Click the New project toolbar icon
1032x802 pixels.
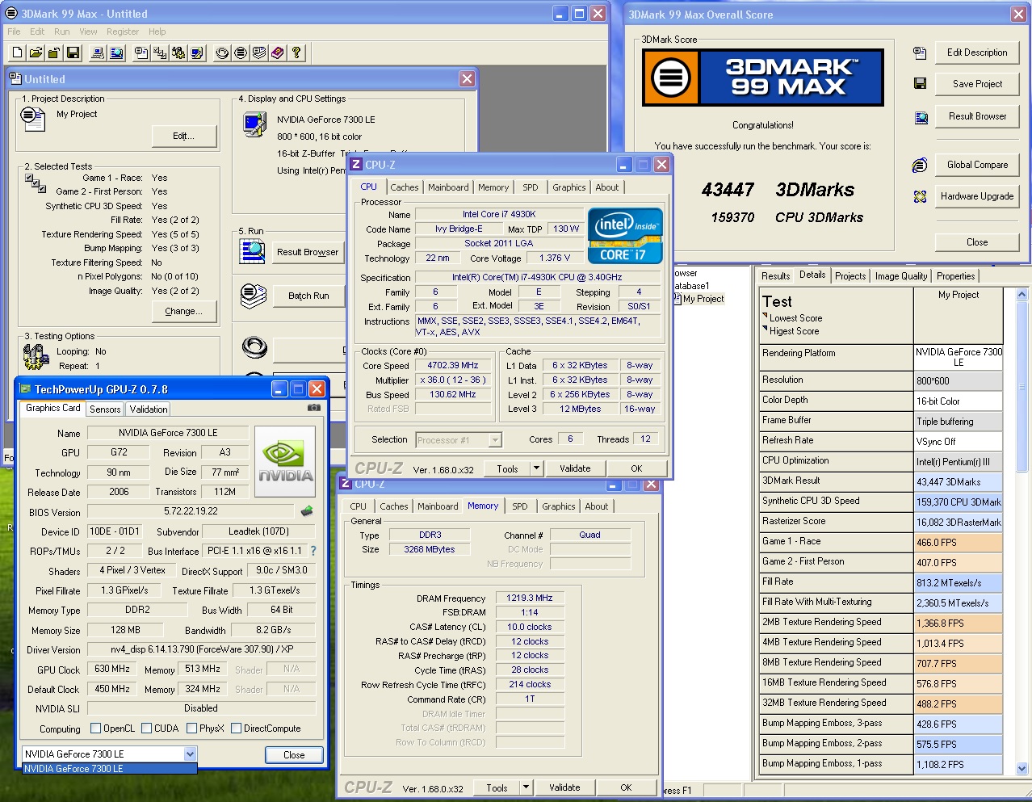pyautogui.click(x=17, y=52)
